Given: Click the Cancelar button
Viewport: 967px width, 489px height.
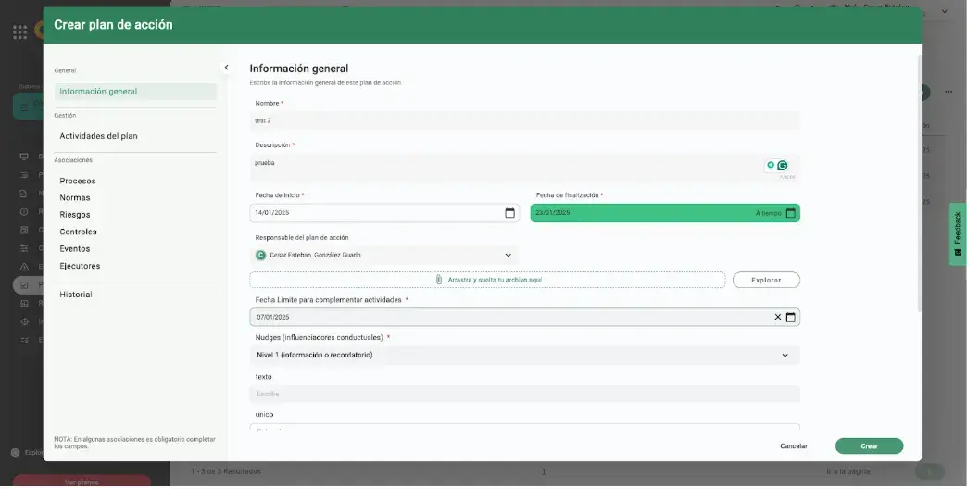Looking at the screenshot, I should (793, 446).
